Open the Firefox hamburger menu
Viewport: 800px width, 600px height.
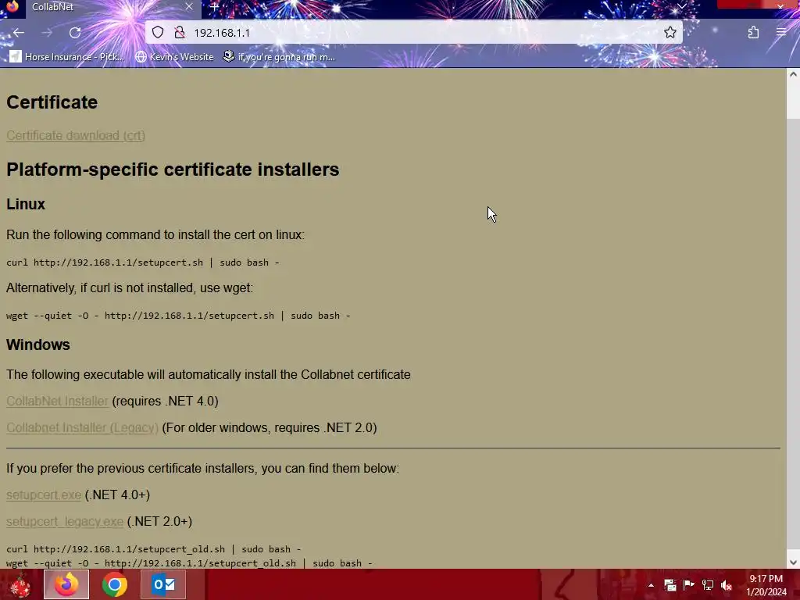click(781, 33)
